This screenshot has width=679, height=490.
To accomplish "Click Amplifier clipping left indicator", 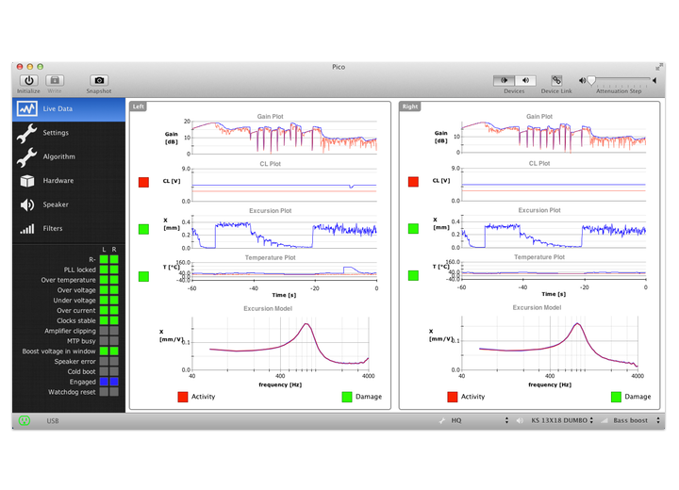I will (104, 331).
